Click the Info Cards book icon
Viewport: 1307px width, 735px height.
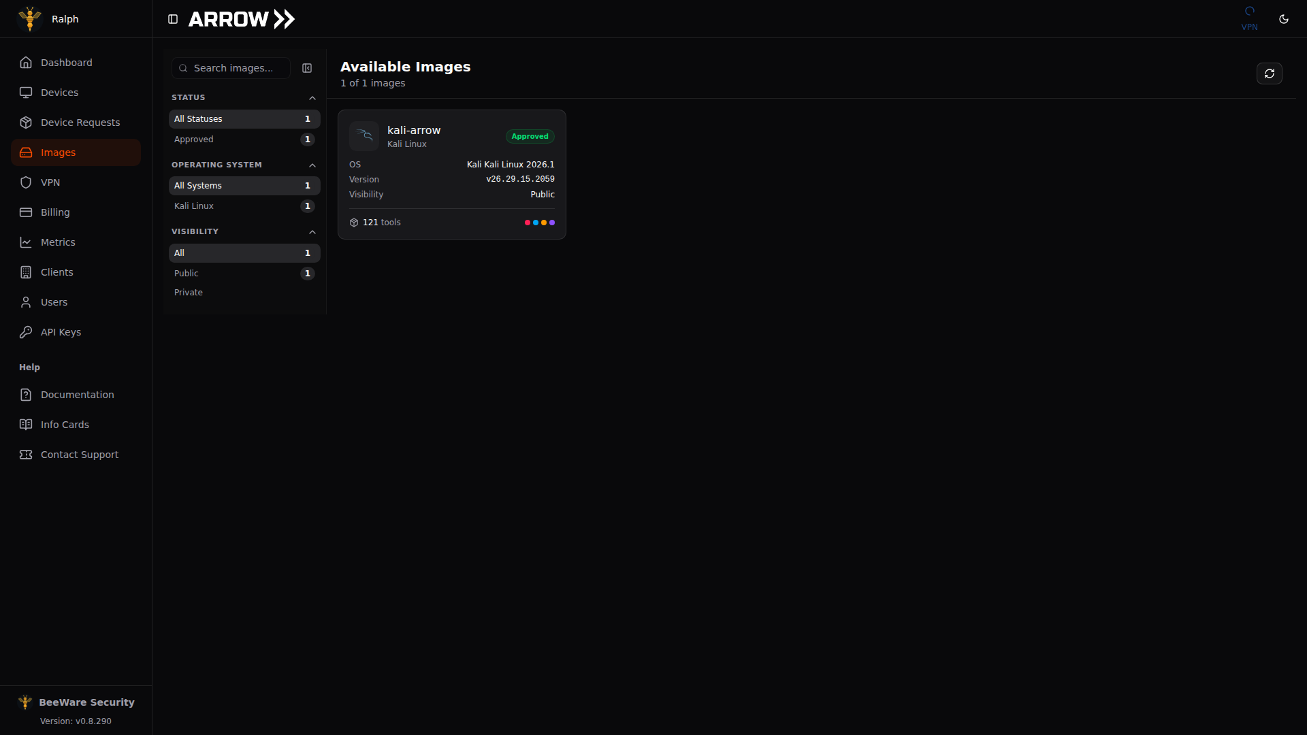pyautogui.click(x=26, y=425)
